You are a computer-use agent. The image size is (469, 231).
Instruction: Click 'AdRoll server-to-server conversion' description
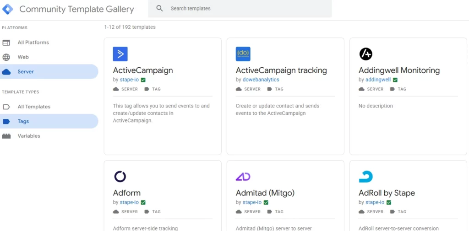click(x=398, y=228)
